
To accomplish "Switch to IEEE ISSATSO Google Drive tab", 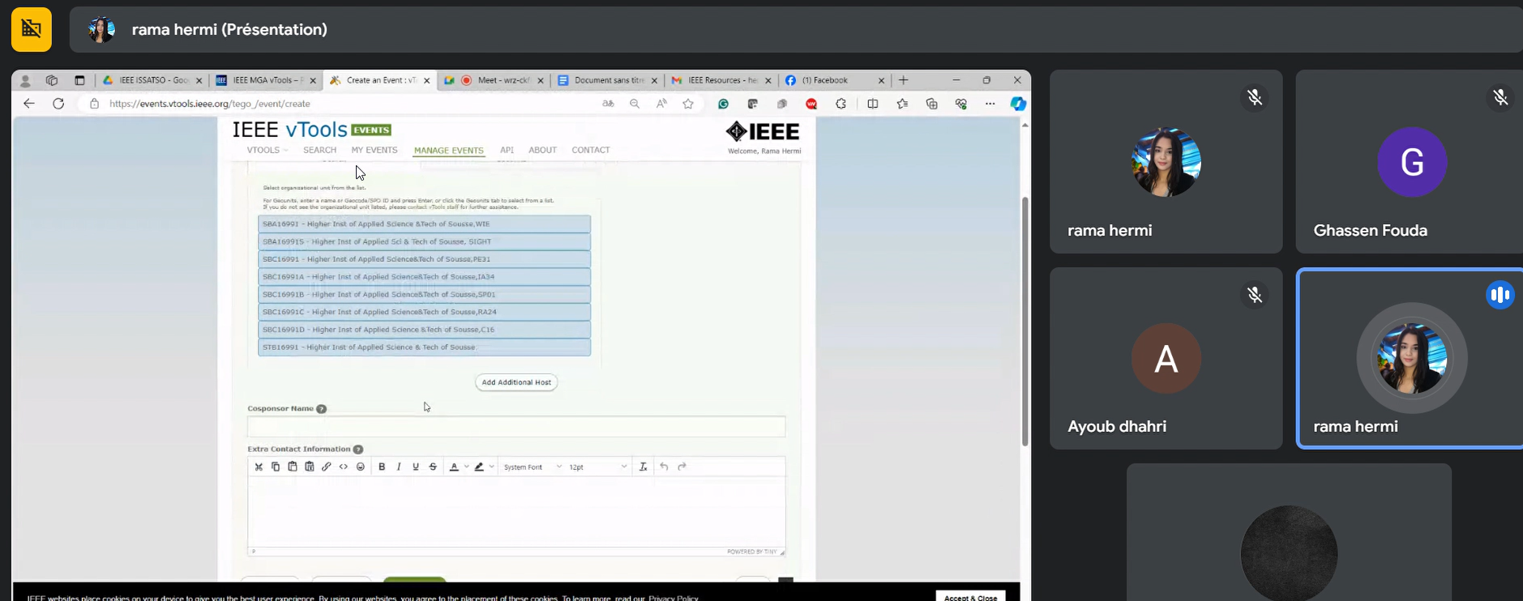I will coord(152,80).
